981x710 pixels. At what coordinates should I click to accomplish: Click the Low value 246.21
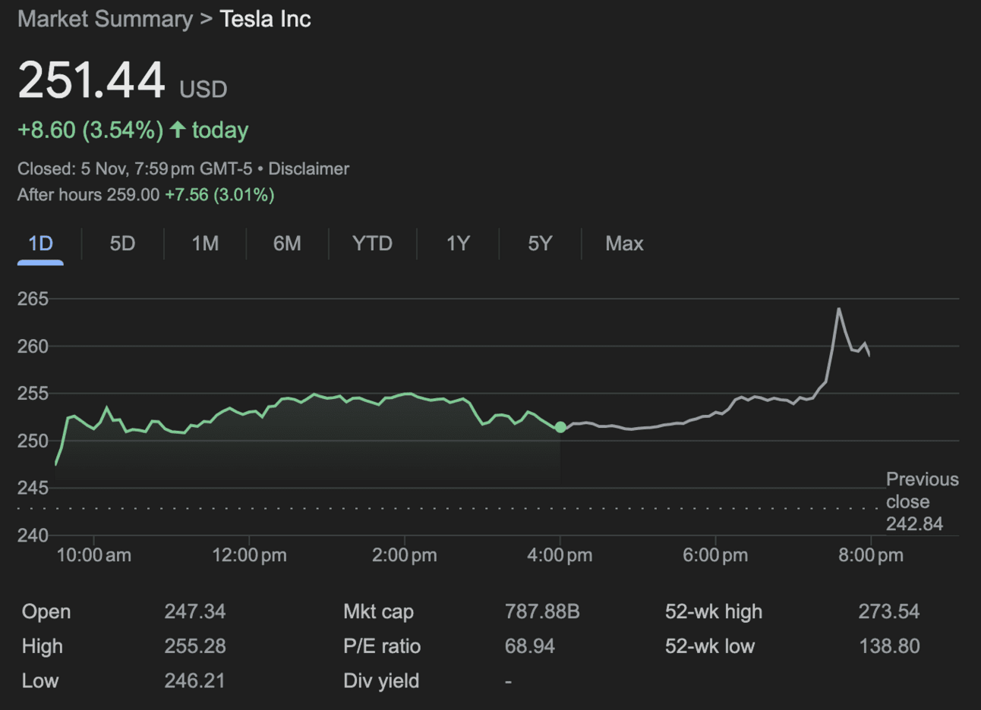tap(195, 680)
